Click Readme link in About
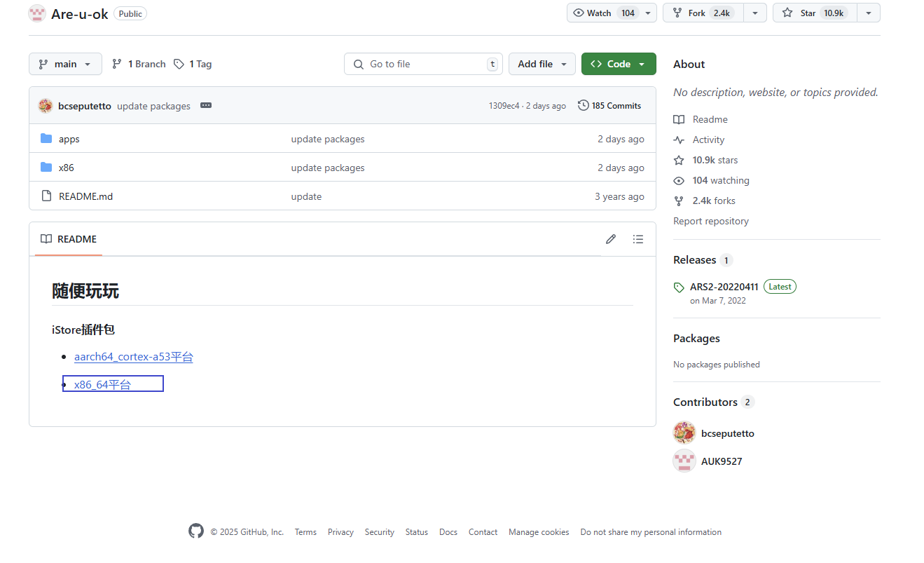924x563 pixels. pyautogui.click(x=710, y=119)
